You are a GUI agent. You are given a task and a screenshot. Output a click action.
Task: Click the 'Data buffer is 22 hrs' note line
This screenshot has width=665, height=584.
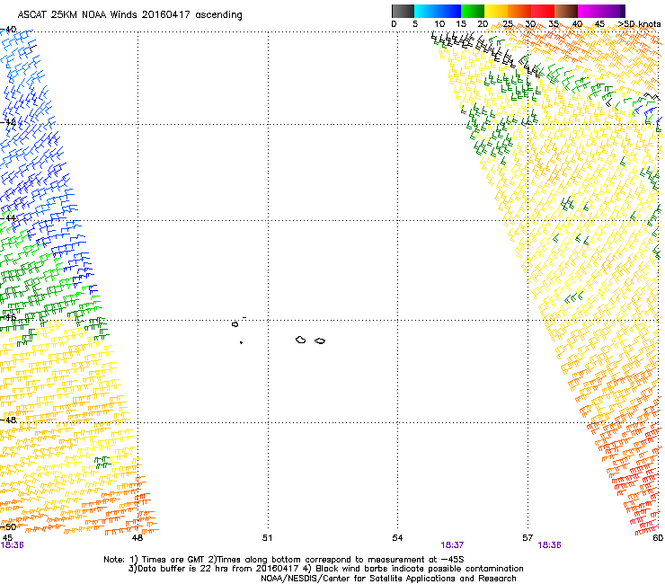[325, 569]
